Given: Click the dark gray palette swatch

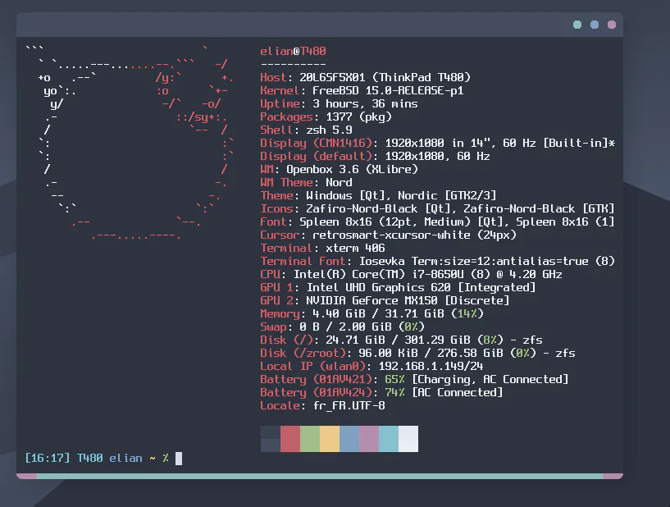Looking at the screenshot, I should (271, 439).
